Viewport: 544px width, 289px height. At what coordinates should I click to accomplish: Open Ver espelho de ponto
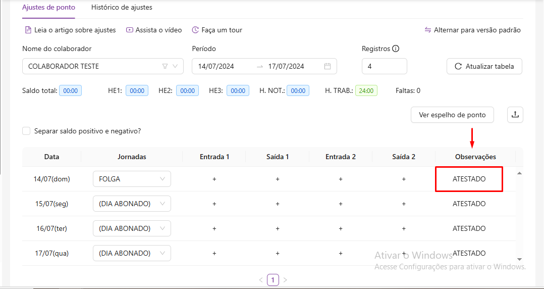452,115
